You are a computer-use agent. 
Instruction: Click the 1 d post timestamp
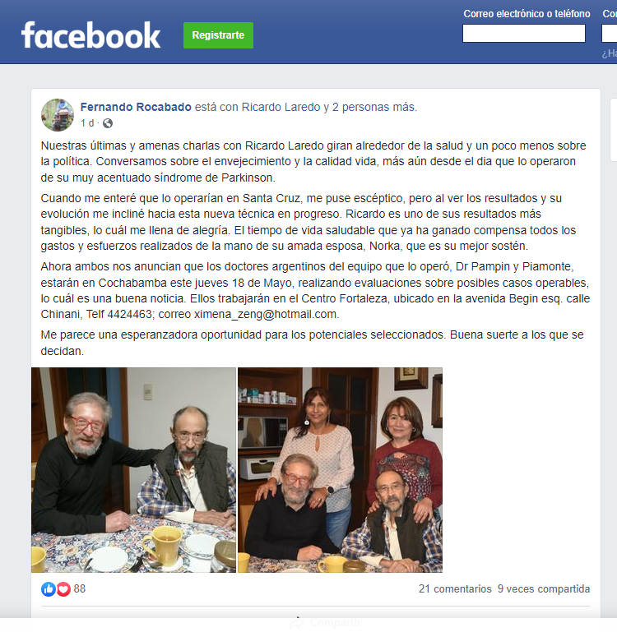87,123
